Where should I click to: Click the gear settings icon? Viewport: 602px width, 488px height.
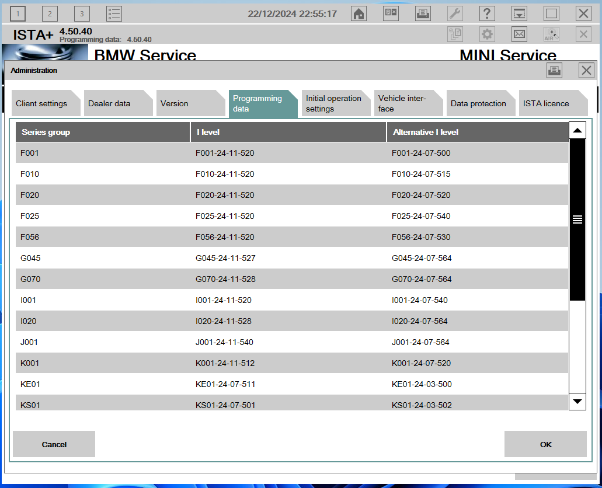487,34
